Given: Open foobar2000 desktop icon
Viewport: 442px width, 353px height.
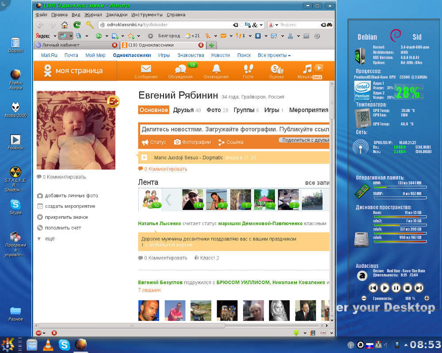Looking at the screenshot, I should click(15, 110).
